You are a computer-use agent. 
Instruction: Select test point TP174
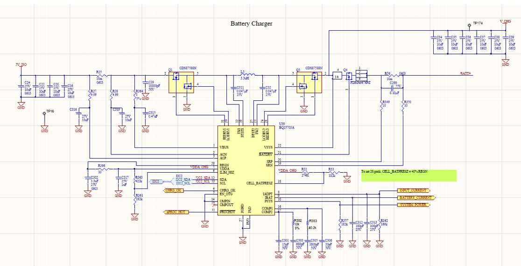(469, 25)
